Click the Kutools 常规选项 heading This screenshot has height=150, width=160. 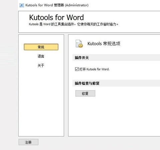click(104, 44)
